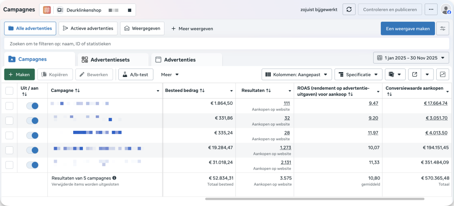Click the A/b-test flask button
454x206 pixels.
tap(136, 75)
